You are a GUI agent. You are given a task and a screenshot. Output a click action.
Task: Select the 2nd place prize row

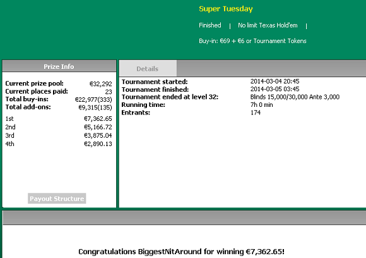59,127
